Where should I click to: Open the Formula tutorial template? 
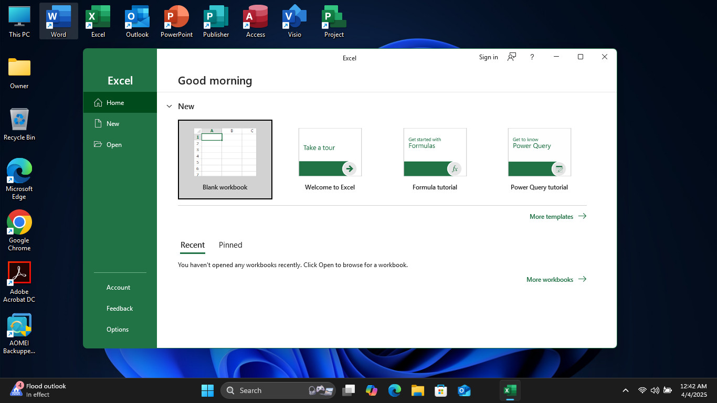point(435,160)
